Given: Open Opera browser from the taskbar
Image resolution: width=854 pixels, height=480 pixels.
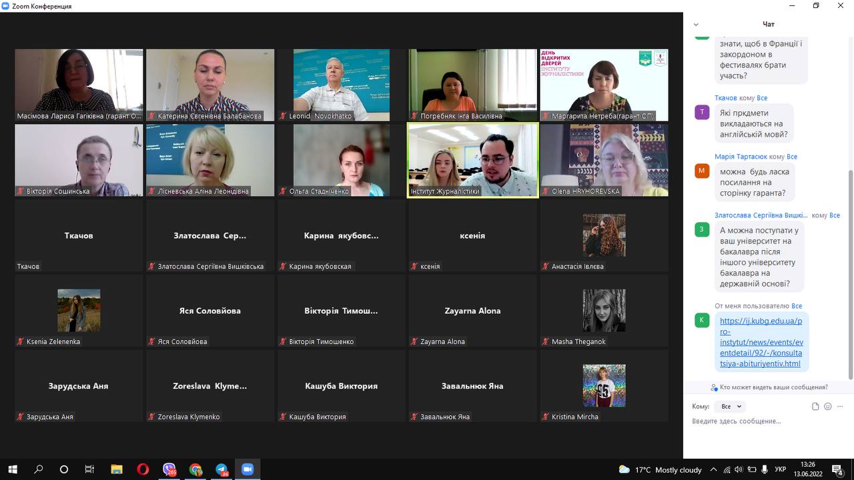Looking at the screenshot, I should pyautogui.click(x=143, y=469).
